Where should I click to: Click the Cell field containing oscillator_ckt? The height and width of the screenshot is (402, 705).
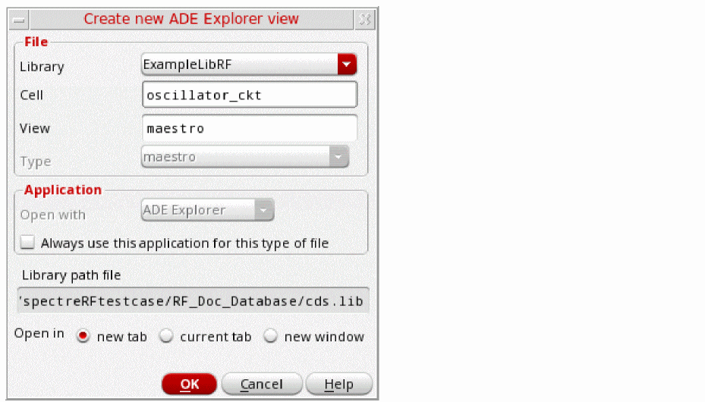coord(250,95)
